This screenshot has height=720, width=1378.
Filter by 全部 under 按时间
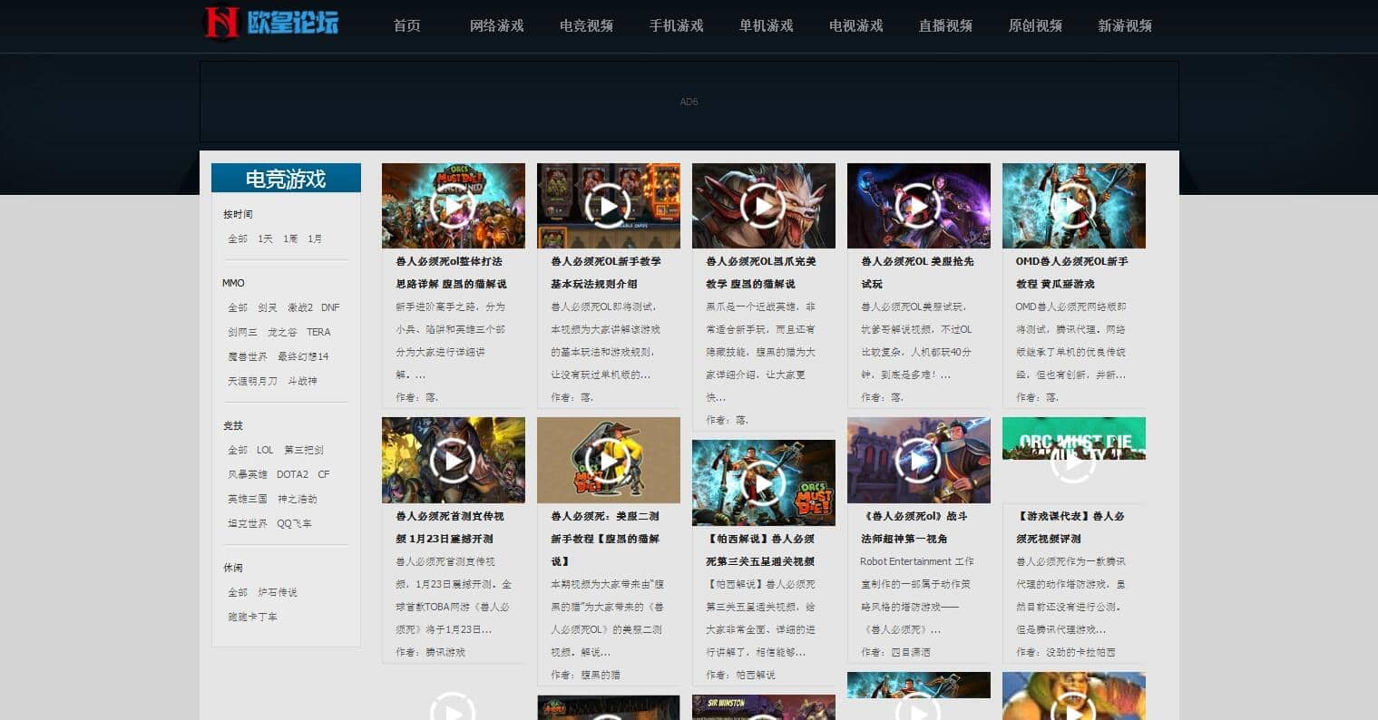(x=238, y=238)
